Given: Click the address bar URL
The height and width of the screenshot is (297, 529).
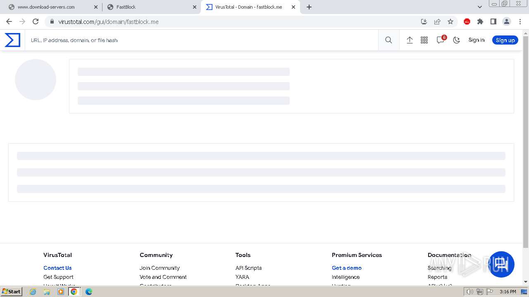Looking at the screenshot, I should pos(108,22).
